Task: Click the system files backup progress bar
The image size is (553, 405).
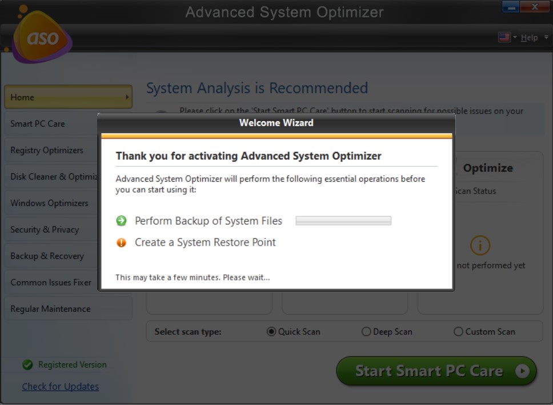Action: [343, 221]
